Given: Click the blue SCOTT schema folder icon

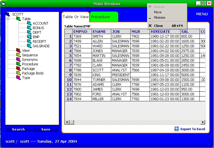Looking at the screenshot, I should click(x=8, y=14).
